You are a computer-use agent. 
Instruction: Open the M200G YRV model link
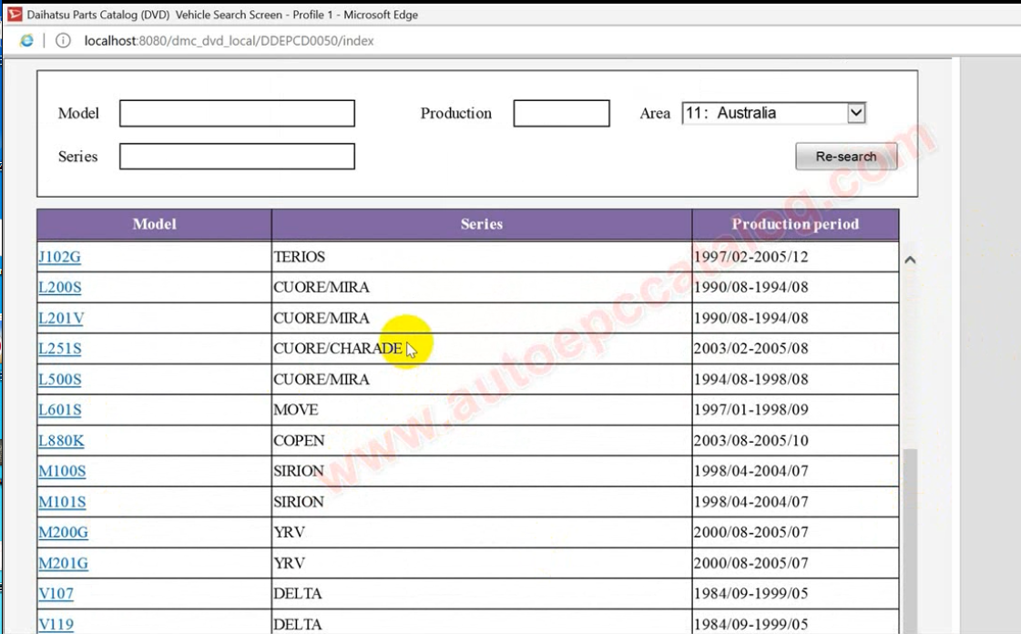pos(63,532)
